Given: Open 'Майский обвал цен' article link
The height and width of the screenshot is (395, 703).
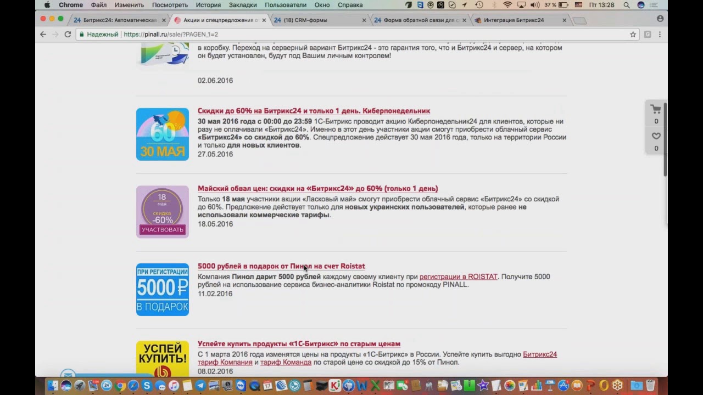Looking at the screenshot, I should [317, 189].
